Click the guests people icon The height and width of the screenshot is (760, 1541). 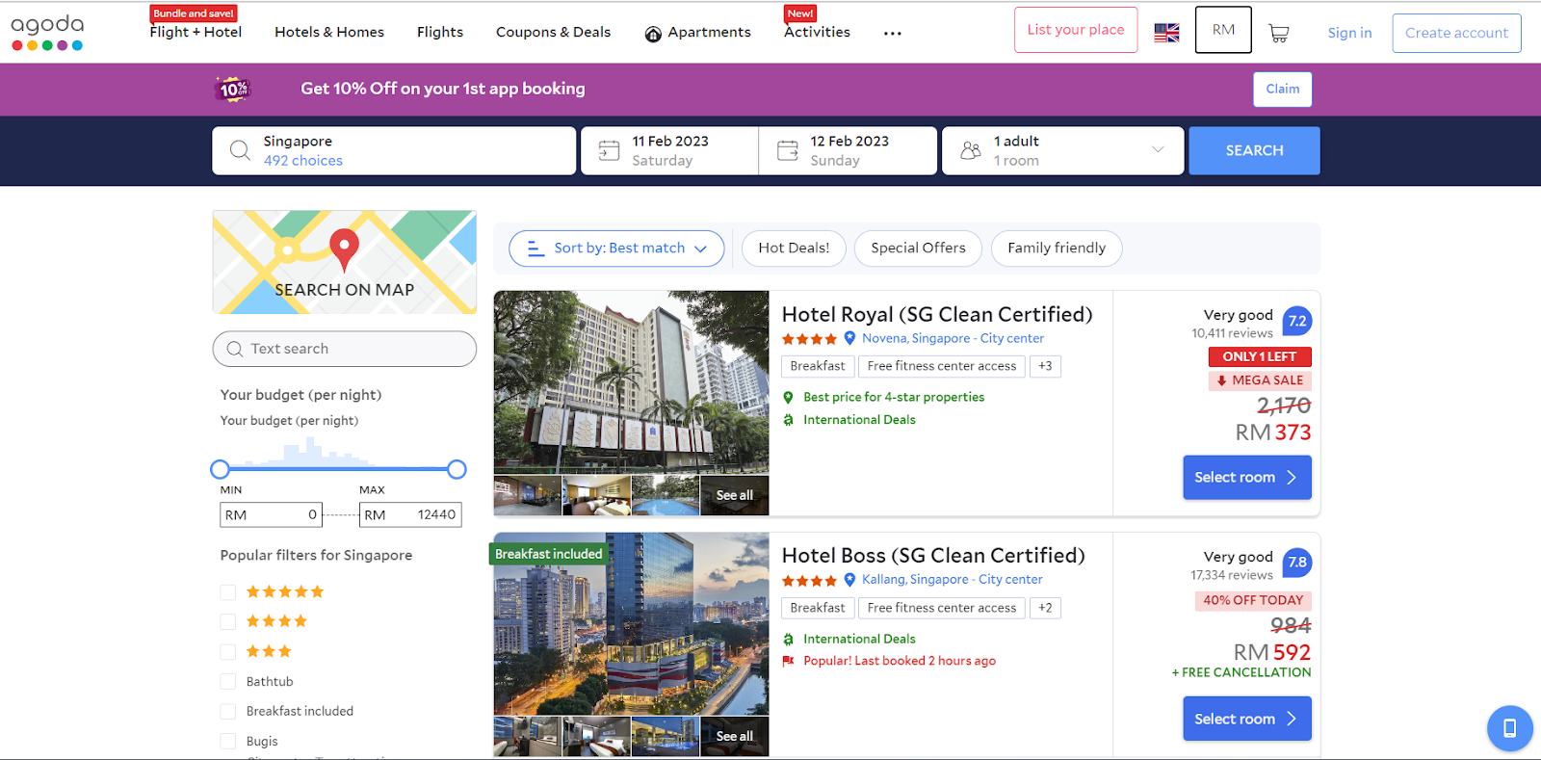click(x=971, y=150)
